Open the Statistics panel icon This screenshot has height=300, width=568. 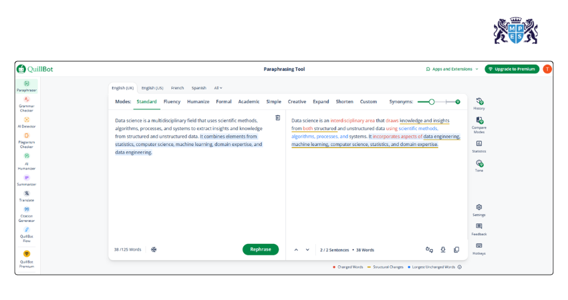point(479,145)
